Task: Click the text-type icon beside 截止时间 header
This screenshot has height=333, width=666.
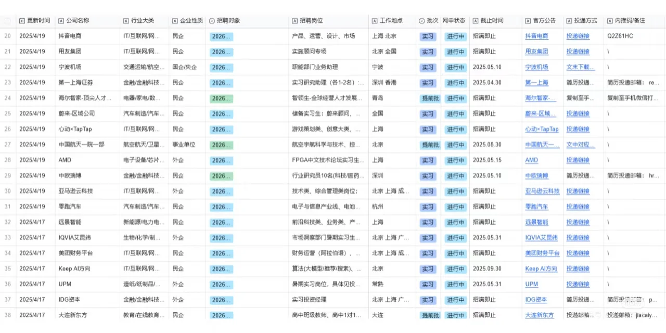Action: coord(475,21)
